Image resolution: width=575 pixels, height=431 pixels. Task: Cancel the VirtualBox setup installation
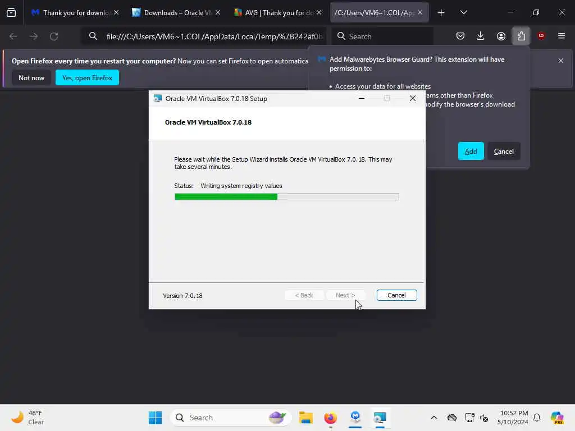[397, 295]
